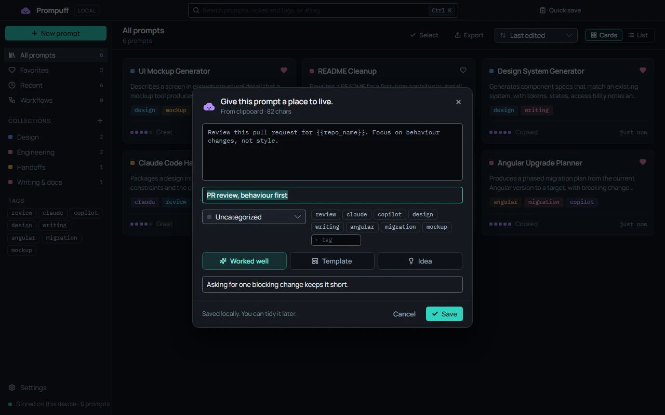
Task: Click the search prompts field
Action: coord(323,10)
